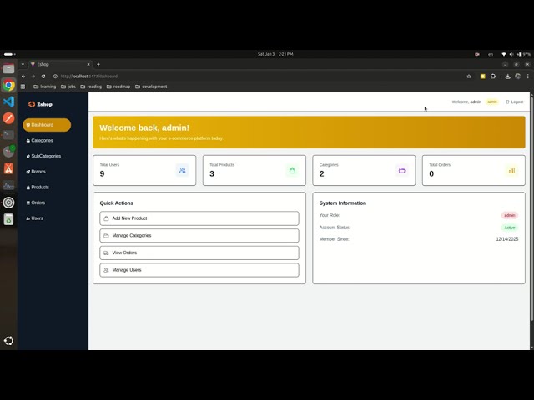Open the tab search dropdown arrow
The image size is (534, 400).
(23, 64)
